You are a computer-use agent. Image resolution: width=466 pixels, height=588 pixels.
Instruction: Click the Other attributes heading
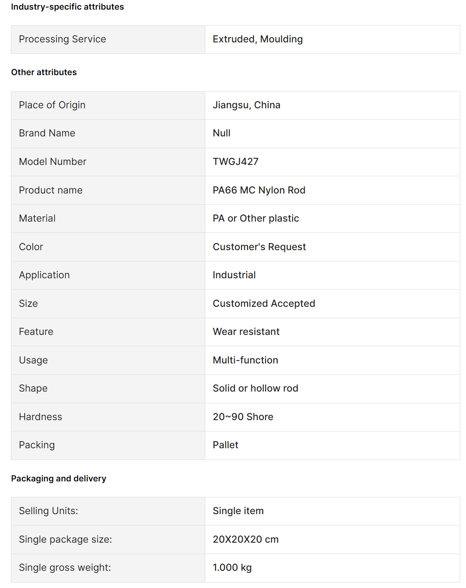pyautogui.click(x=44, y=72)
